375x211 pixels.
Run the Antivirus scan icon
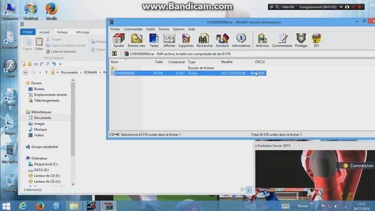pyautogui.click(x=262, y=40)
